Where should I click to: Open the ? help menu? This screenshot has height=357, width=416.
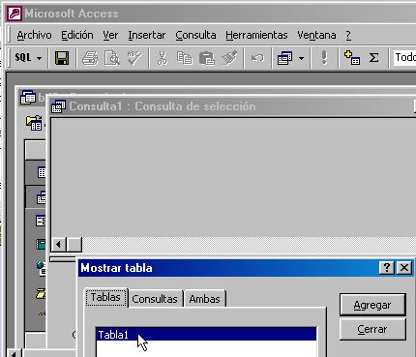[x=348, y=35]
